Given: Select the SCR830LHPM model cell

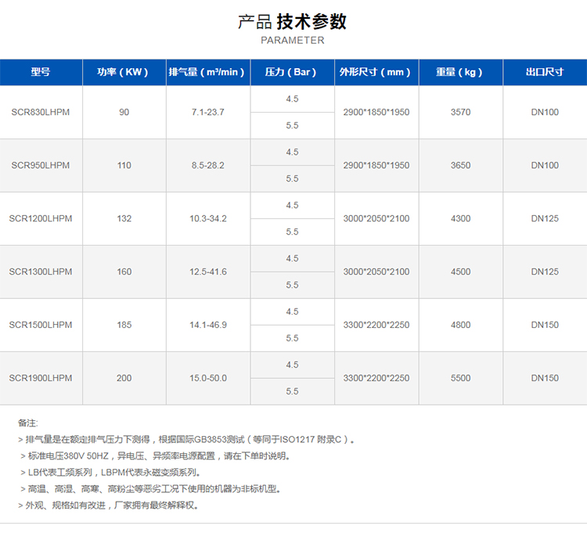Looking at the screenshot, I should (x=41, y=112).
